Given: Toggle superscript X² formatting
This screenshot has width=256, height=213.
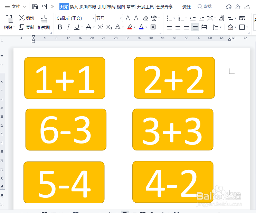Looking at the screenshot, I should pyautogui.click(x=101, y=27).
